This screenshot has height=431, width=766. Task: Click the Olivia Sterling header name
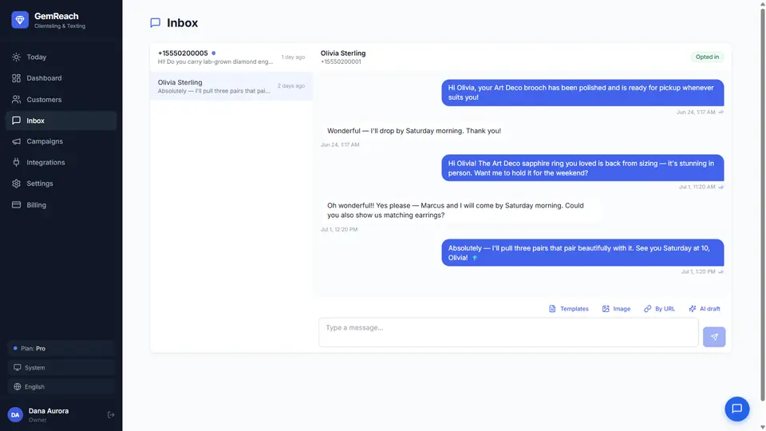[343, 53]
